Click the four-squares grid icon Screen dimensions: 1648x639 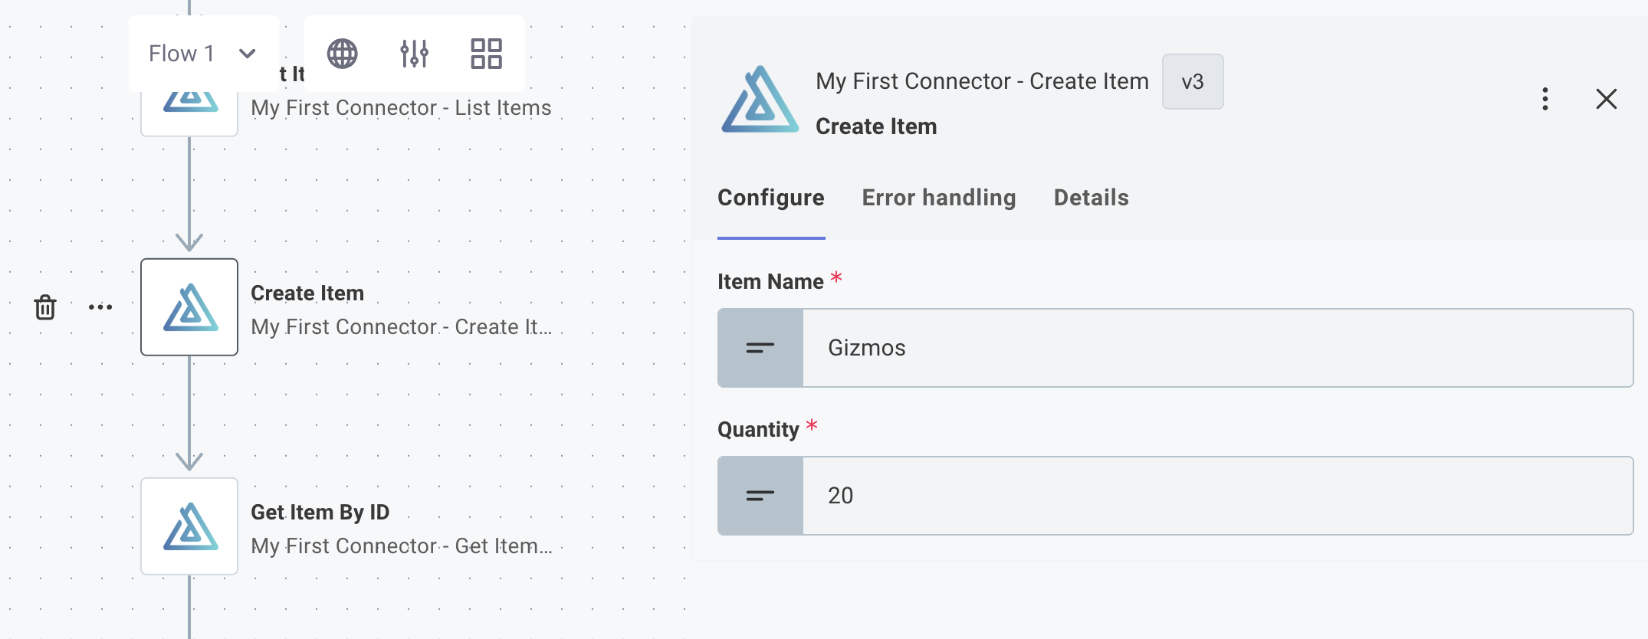[486, 54]
